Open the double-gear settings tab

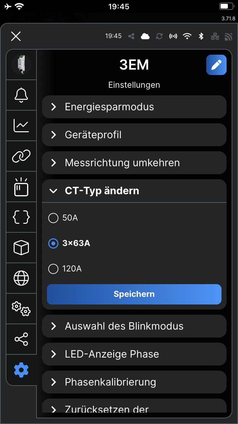pos(21,309)
